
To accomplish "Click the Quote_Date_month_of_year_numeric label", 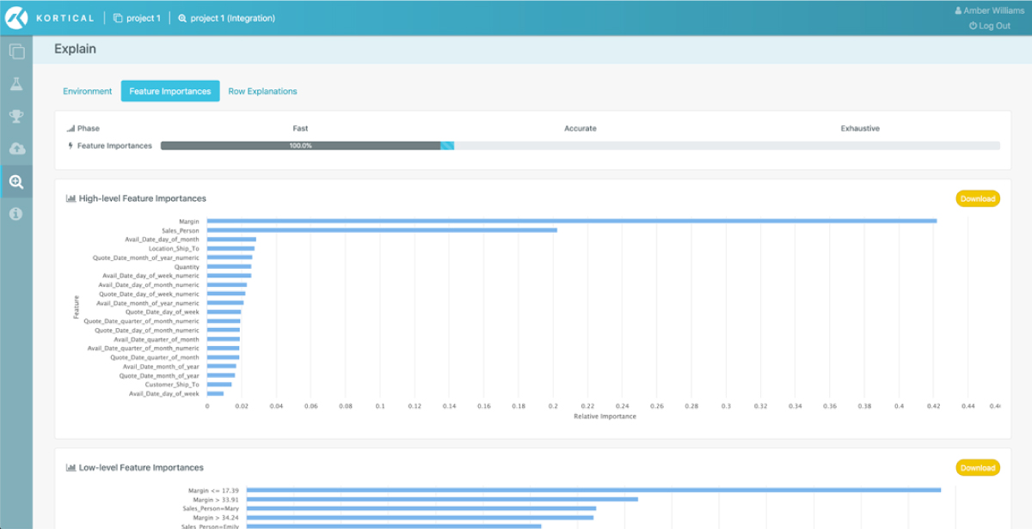I will [x=146, y=258].
